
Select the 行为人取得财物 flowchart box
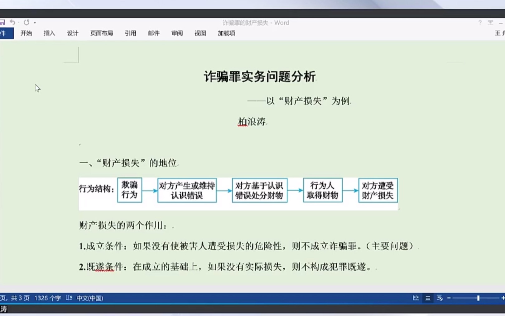click(x=323, y=190)
